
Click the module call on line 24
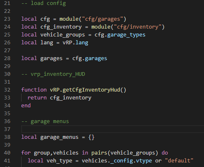[101, 27]
